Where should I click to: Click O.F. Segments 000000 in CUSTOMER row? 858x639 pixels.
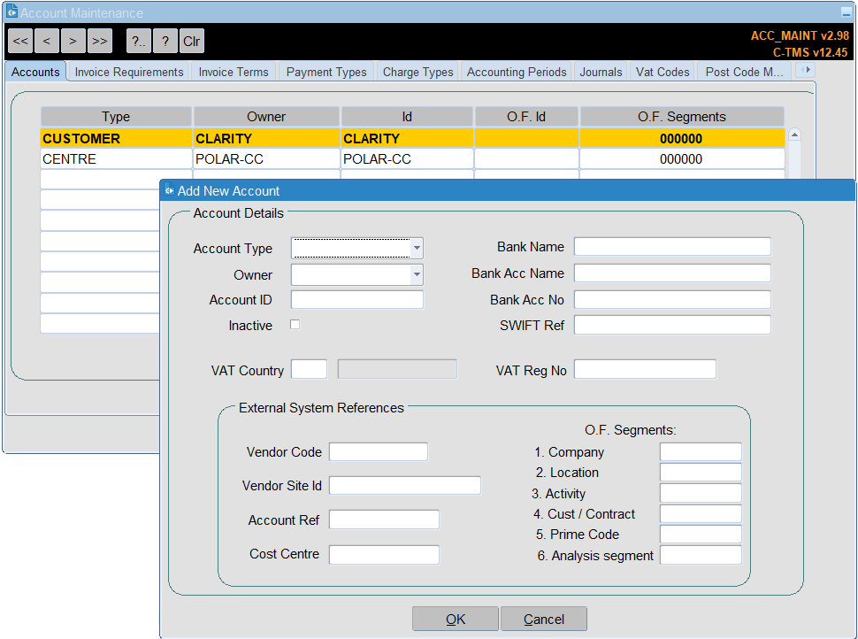tap(682, 139)
